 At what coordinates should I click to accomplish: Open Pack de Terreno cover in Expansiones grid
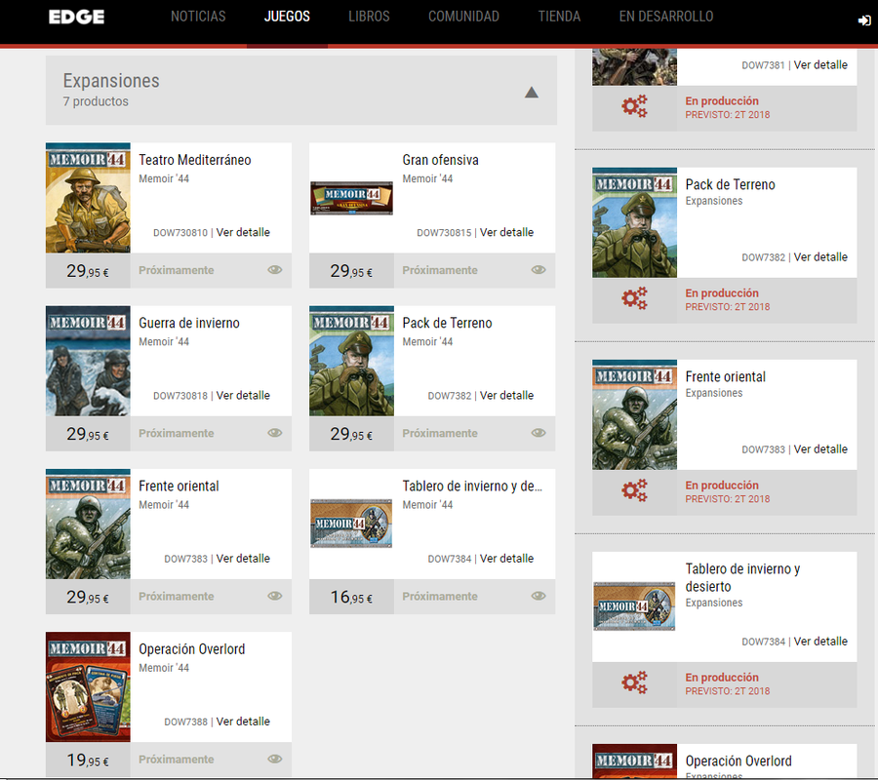coord(351,361)
